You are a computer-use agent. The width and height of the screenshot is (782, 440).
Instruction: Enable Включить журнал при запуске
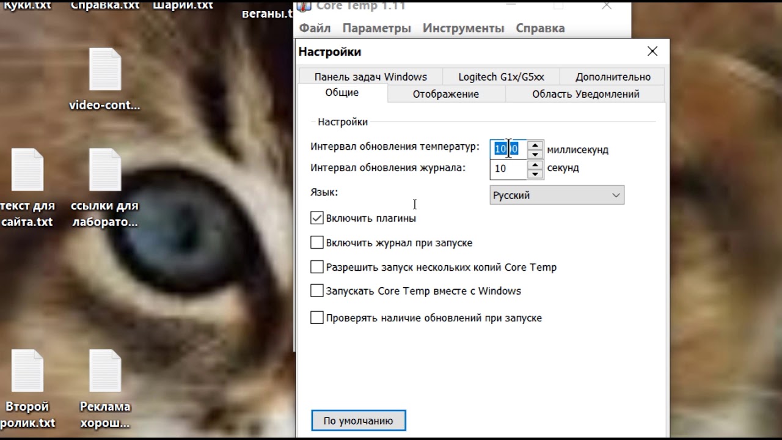[316, 243]
